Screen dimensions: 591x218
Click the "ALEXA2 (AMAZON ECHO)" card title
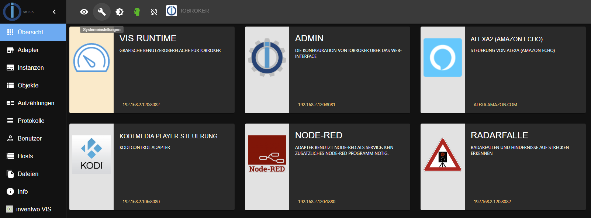[507, 39]
